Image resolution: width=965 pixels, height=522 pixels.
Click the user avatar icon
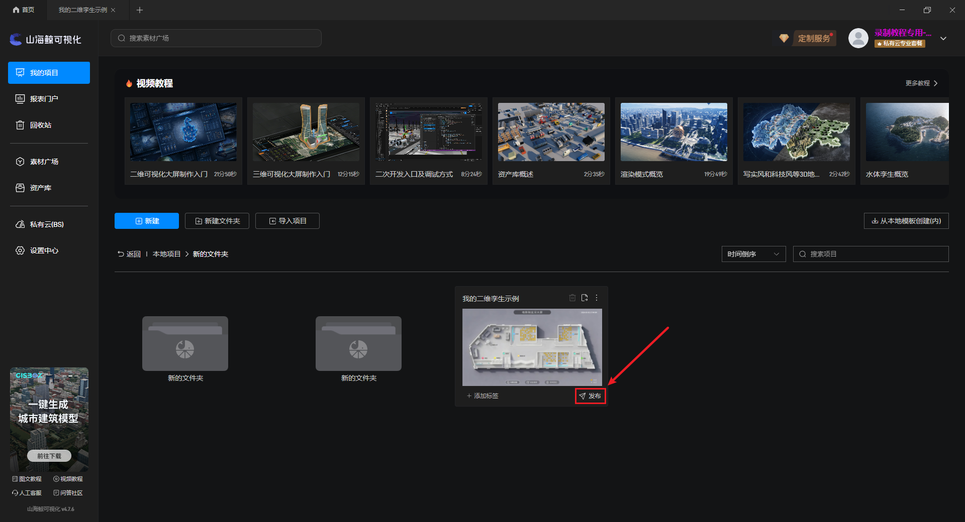click(x=858, y=38)
